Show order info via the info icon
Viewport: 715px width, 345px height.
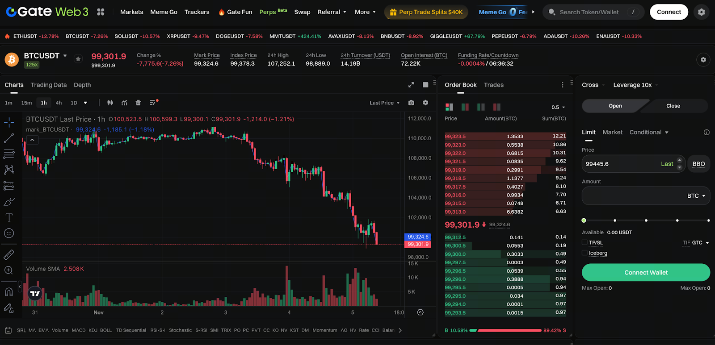tap(707, 132)
